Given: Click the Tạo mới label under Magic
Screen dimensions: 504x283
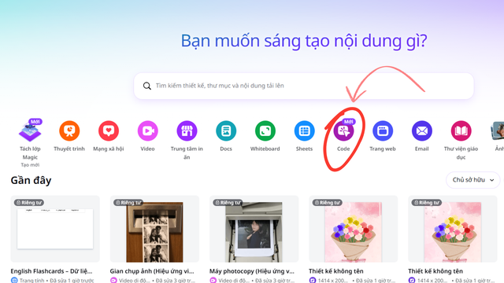Looking at the screenshot, I should click(x=30, y=165).
